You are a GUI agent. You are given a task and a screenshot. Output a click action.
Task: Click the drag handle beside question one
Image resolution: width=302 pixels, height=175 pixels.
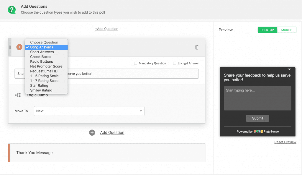[x=10, y=47]
